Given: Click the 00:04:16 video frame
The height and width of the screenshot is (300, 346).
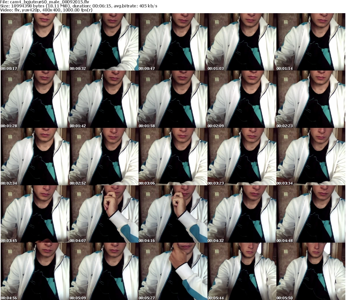Looking at the screenshot, I should point(173,214).
